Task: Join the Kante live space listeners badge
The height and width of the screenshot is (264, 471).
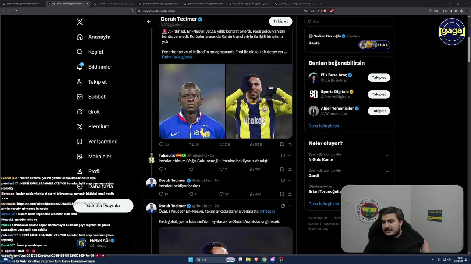Action: coord(374,45)
